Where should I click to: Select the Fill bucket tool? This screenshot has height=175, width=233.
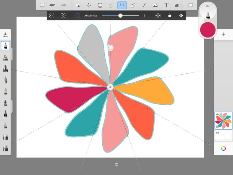[x=100, y=5]
